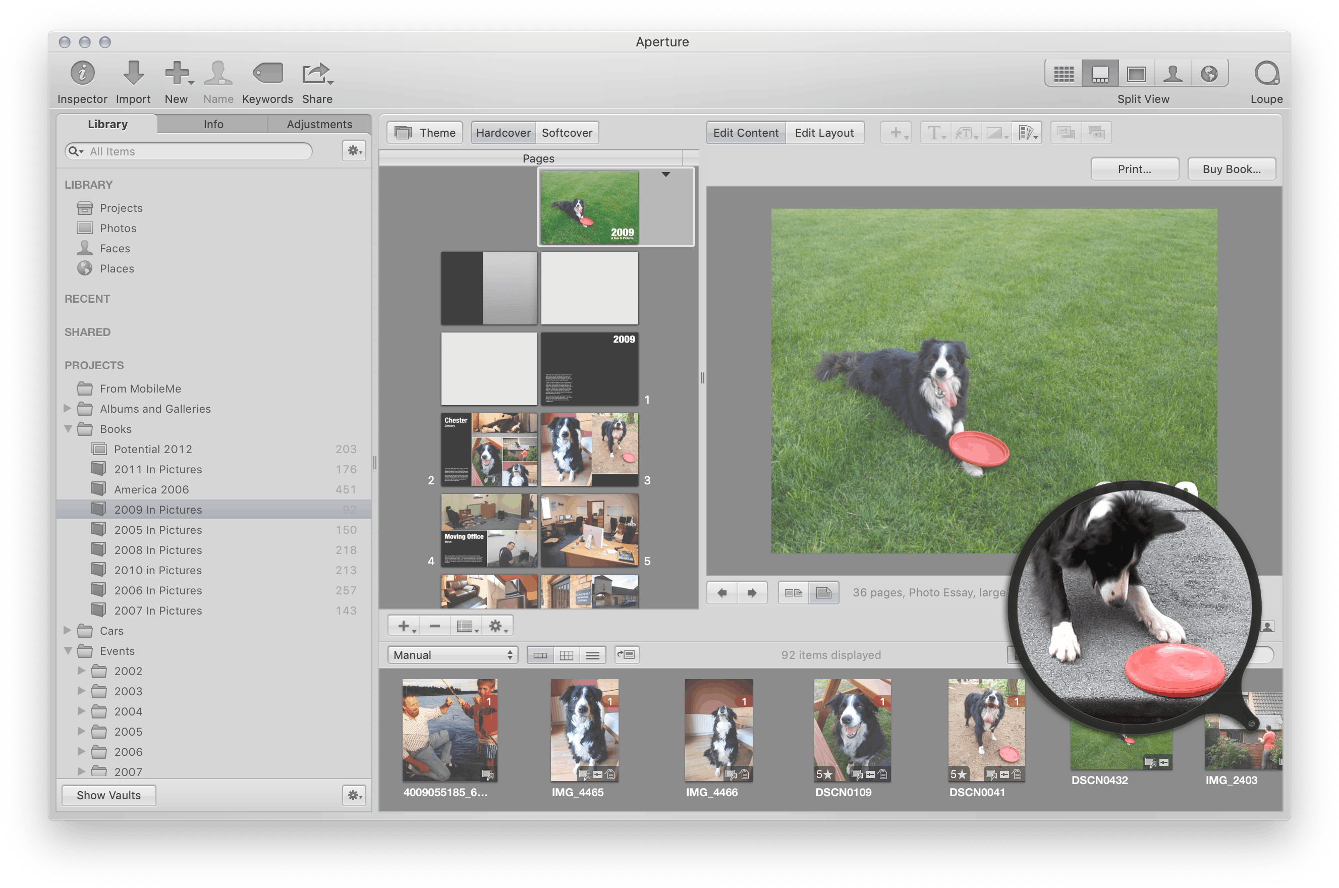The height and width of the screenshot is (888, 1339).
Task: Click the Import arrow icon
Action: tap(133, 74)
